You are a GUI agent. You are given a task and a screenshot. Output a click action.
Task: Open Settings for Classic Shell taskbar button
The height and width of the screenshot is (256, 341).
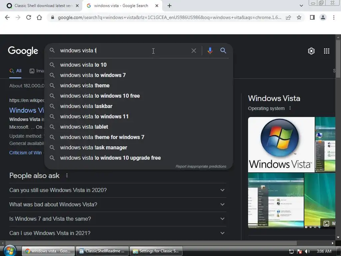pos(156,251)
